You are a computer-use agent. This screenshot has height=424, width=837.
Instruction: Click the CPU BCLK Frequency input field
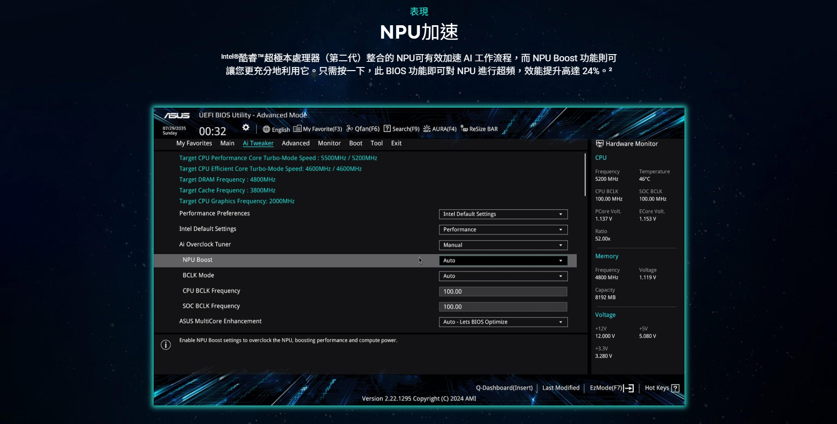tap(503, 292)
